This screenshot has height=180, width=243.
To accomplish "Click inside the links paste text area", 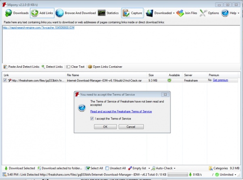I will pos(121,45).
